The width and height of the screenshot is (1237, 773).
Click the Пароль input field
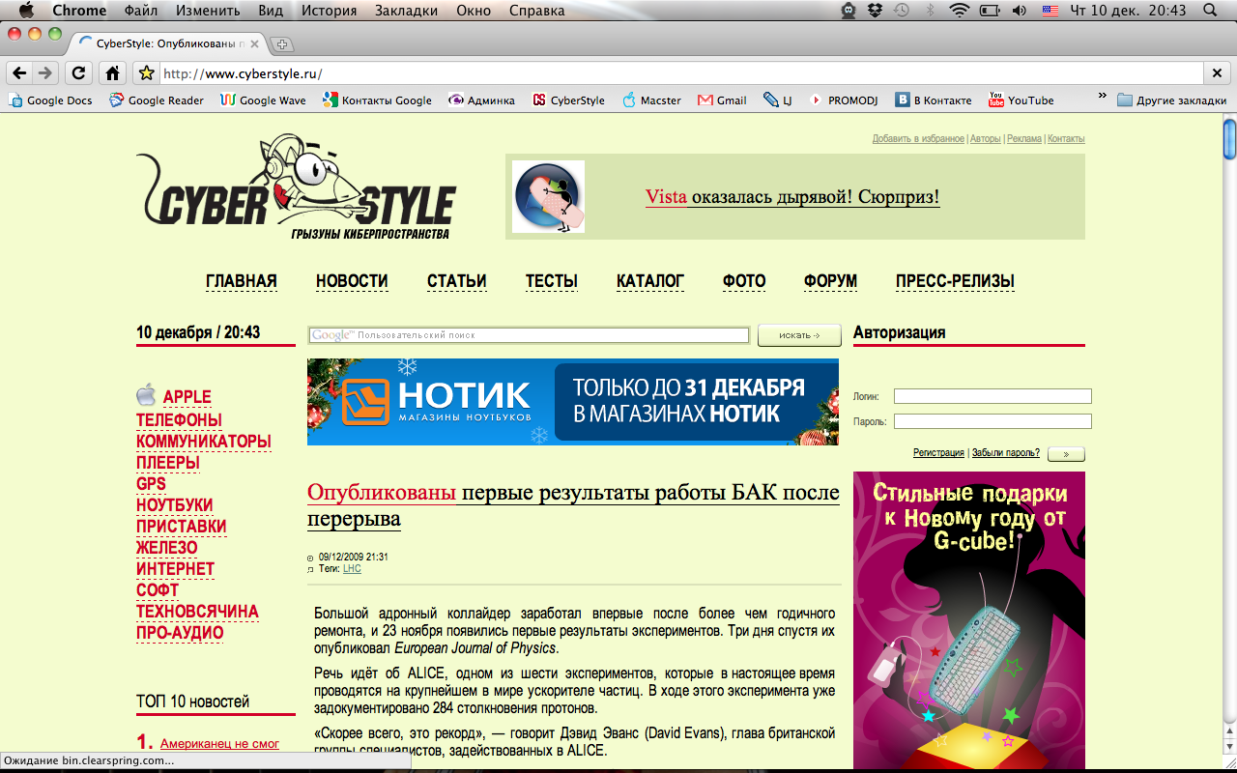click(992, 421)
